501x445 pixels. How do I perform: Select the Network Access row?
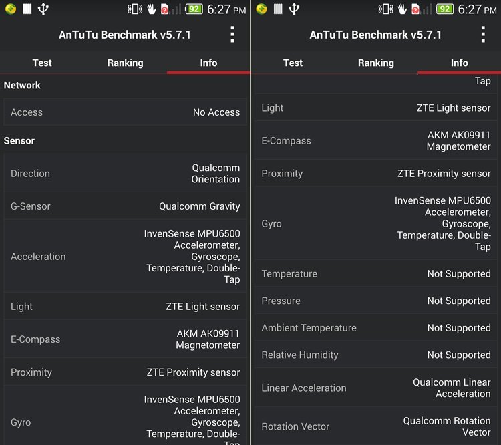click(x=125, y=112)
